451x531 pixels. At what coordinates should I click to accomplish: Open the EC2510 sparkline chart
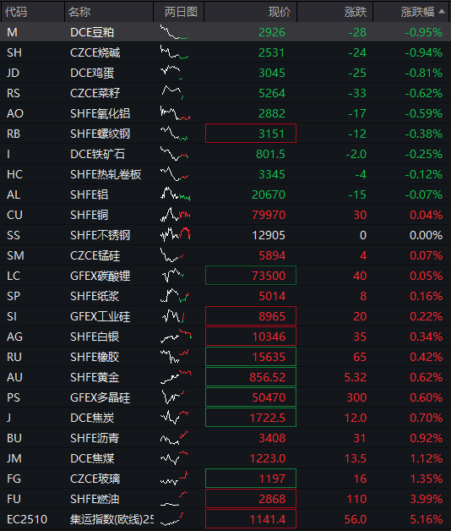coord(172,519)
